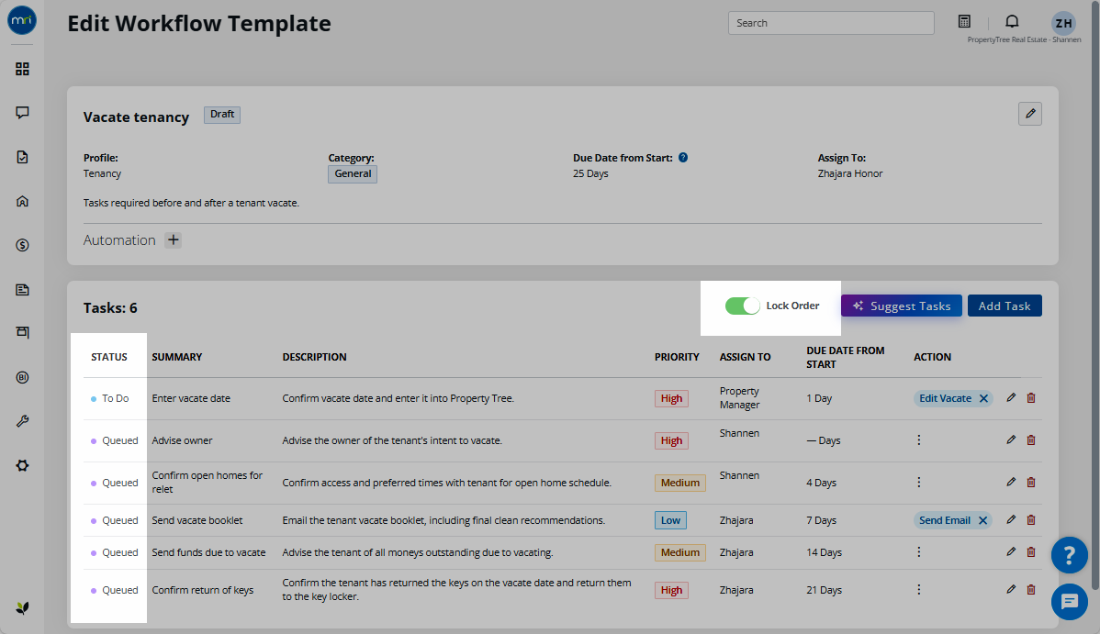The image size is (1100, 634).
Task: Open action menu for Send funds due row
Action: (919, 552)
